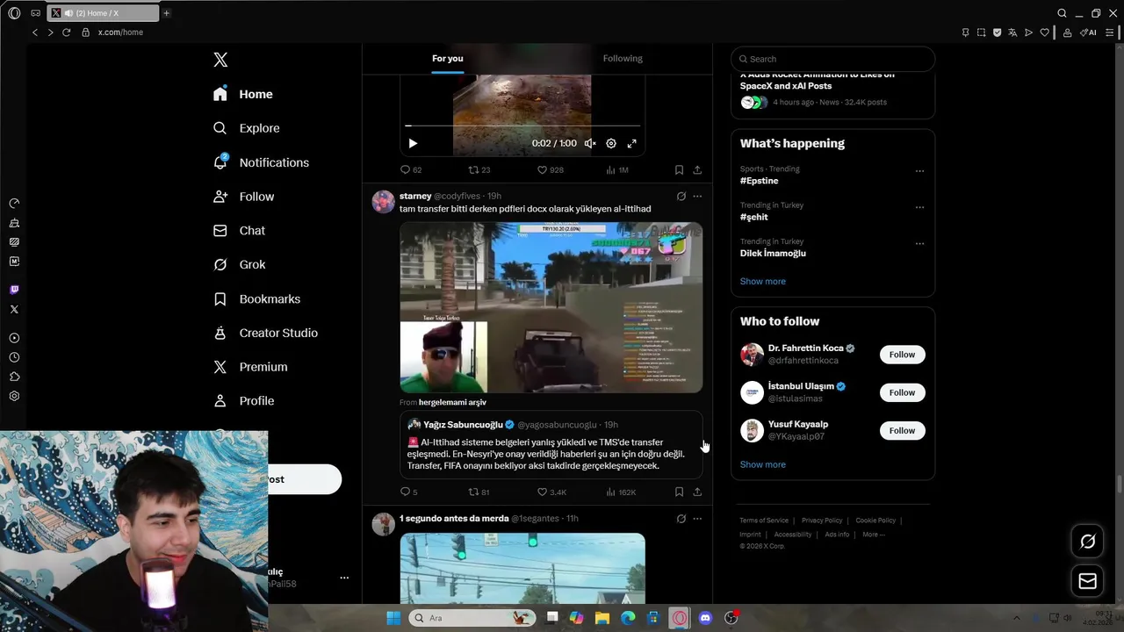The width and height of the screenshot is (1124, 632).
Task: Reply to the top post with 62 replies
Action: tap(411, 170)
